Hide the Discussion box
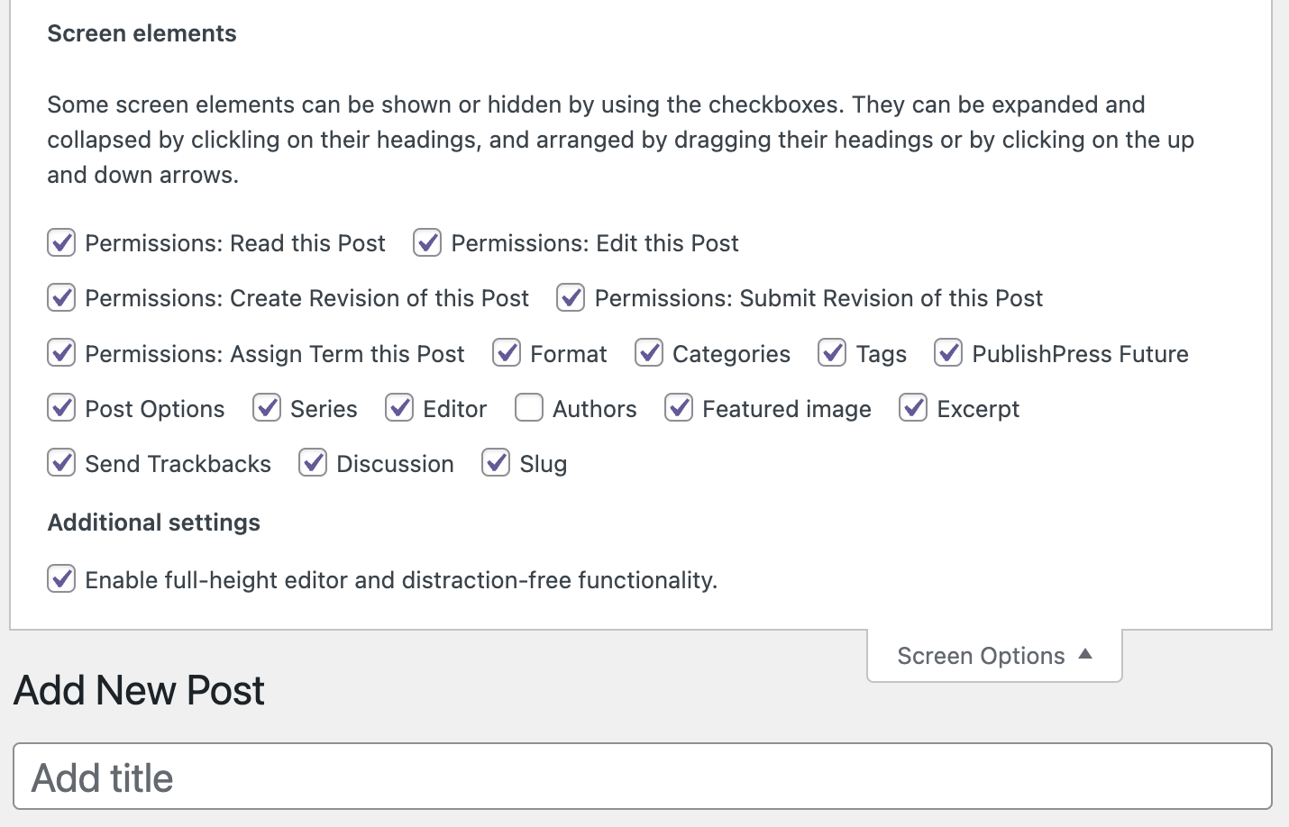 coord(313,464)
